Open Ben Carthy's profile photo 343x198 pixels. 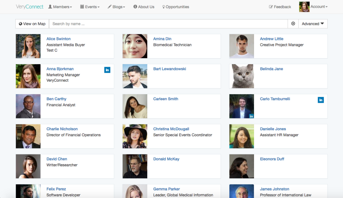28,106
